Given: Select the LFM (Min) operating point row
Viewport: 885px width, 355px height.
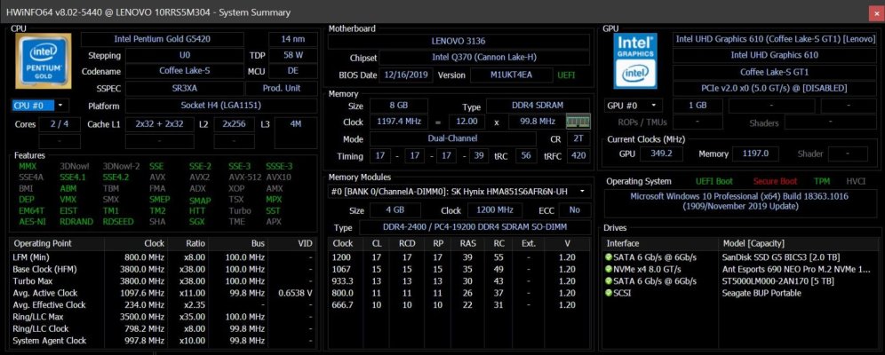Looking at the screenshot, I should [163, 257].
